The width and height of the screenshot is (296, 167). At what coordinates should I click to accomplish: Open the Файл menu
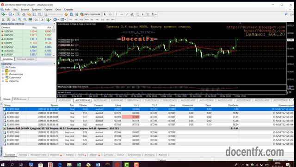tap(7, 9)
